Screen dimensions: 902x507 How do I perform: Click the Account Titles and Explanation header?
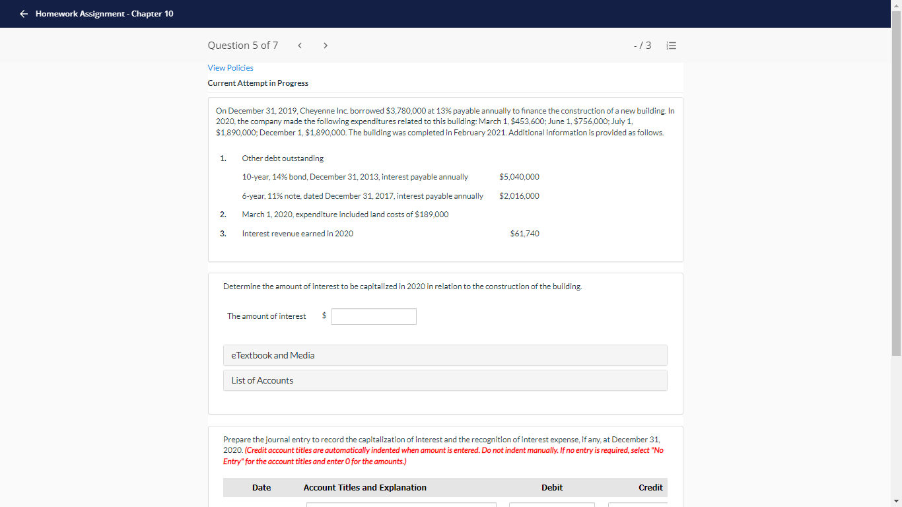pos(364,487)
